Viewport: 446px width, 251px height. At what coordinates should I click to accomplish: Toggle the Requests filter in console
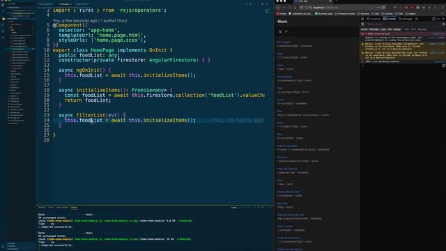pos(422,29)
